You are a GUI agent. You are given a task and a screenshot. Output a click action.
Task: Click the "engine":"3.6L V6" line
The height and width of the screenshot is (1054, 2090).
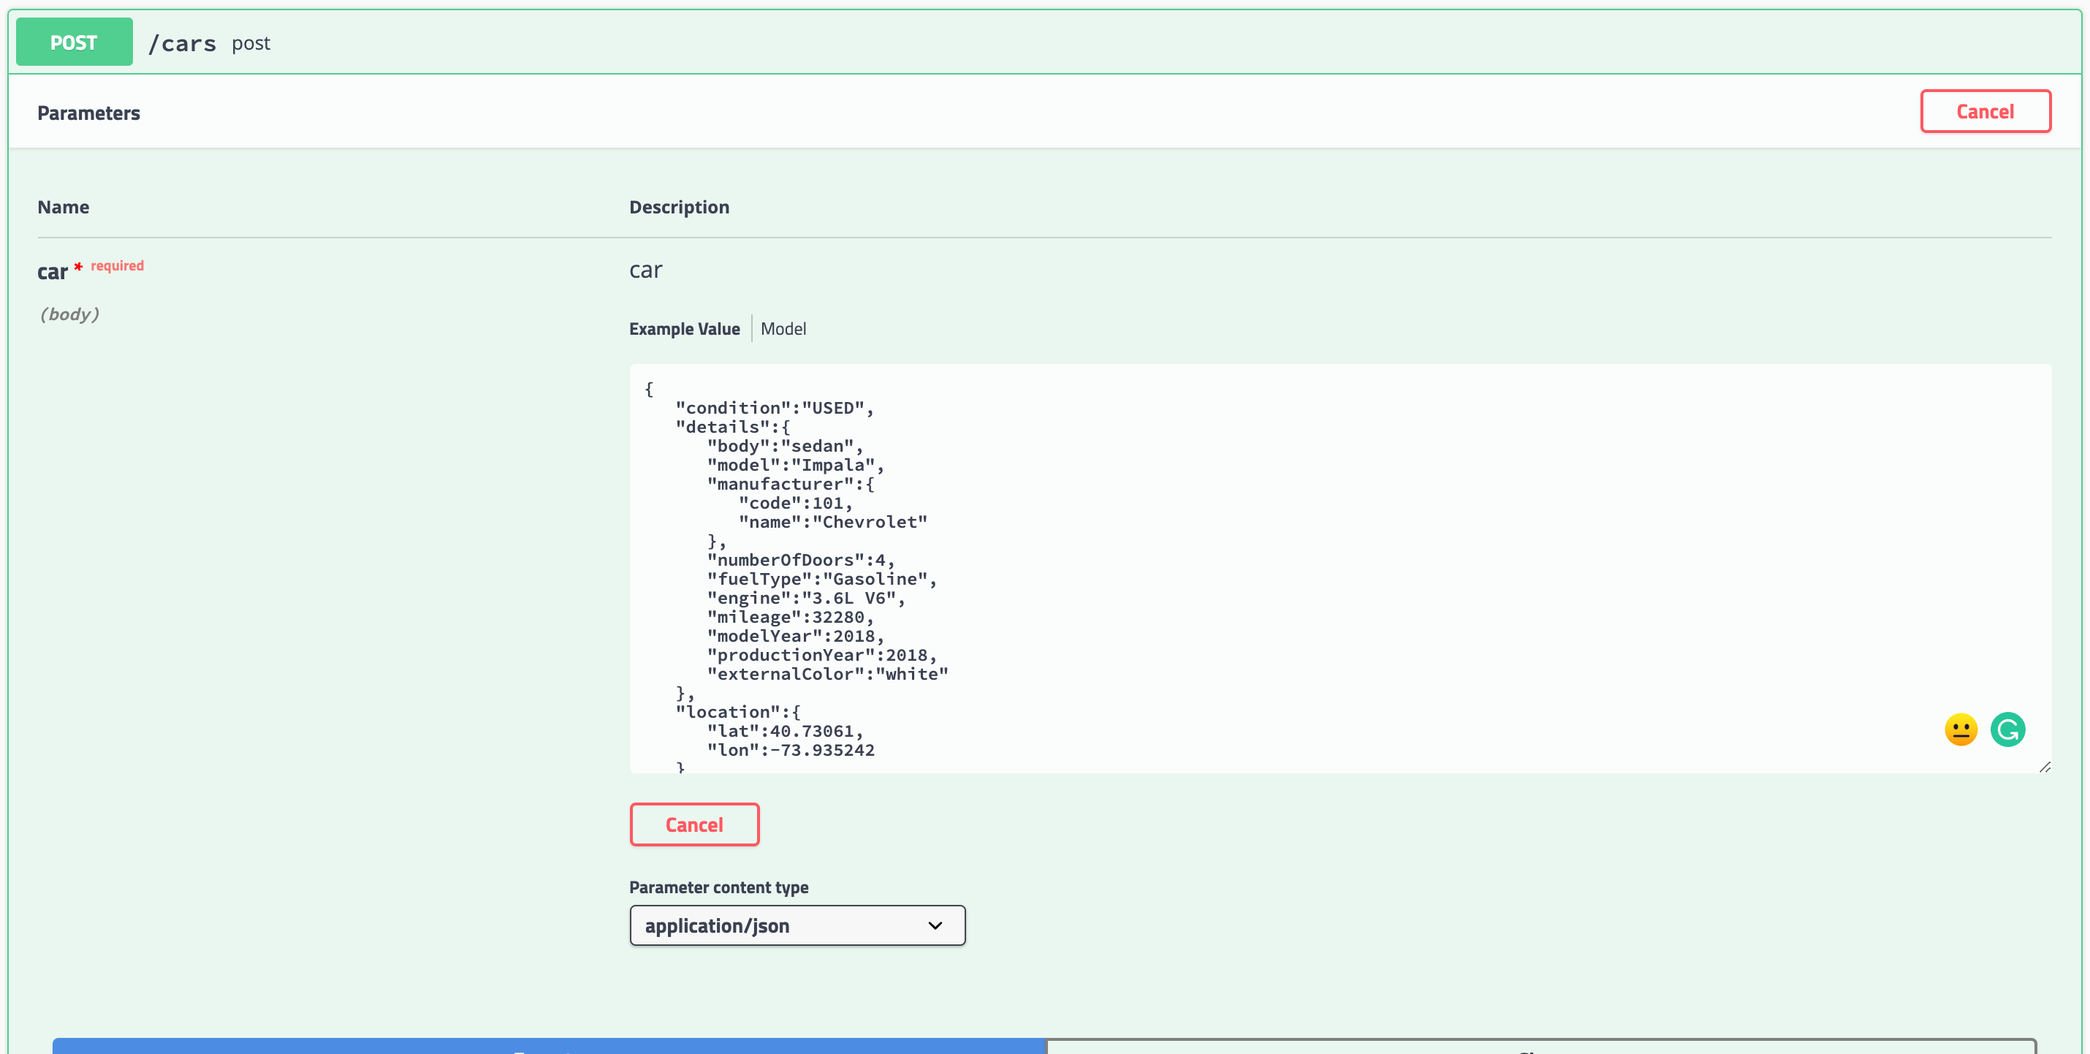click(x=807, y=598)
